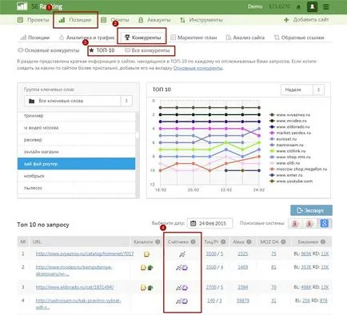Viewport: 347px width, 315px height.
Task: Click the Добавить сайт button
Action: [x=306, y=20]
